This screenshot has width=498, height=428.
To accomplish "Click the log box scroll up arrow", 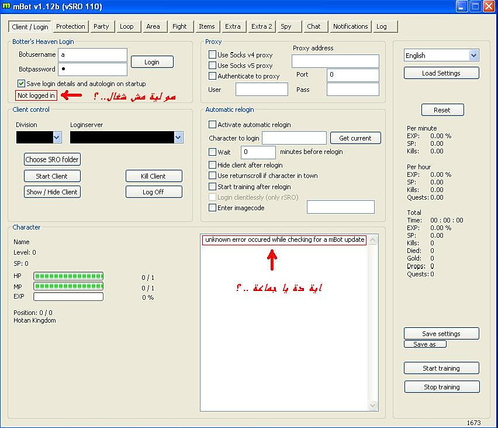I will tap(373, 239).
